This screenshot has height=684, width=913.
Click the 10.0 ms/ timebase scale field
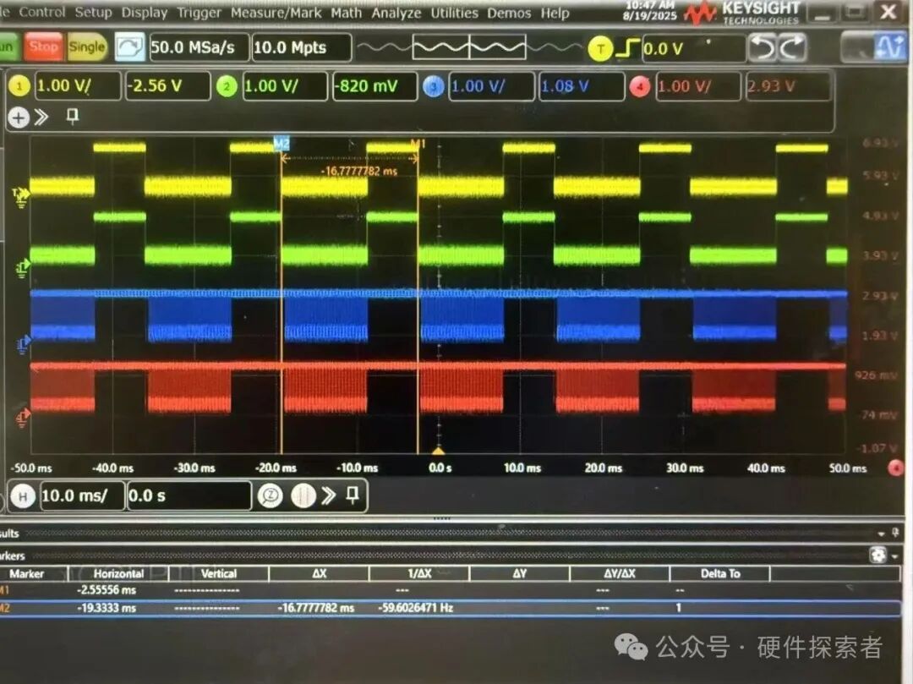[x=82, y=496]
